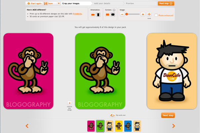Select square corners option
This screenshot has width=200, height=133.
(107, 15)
